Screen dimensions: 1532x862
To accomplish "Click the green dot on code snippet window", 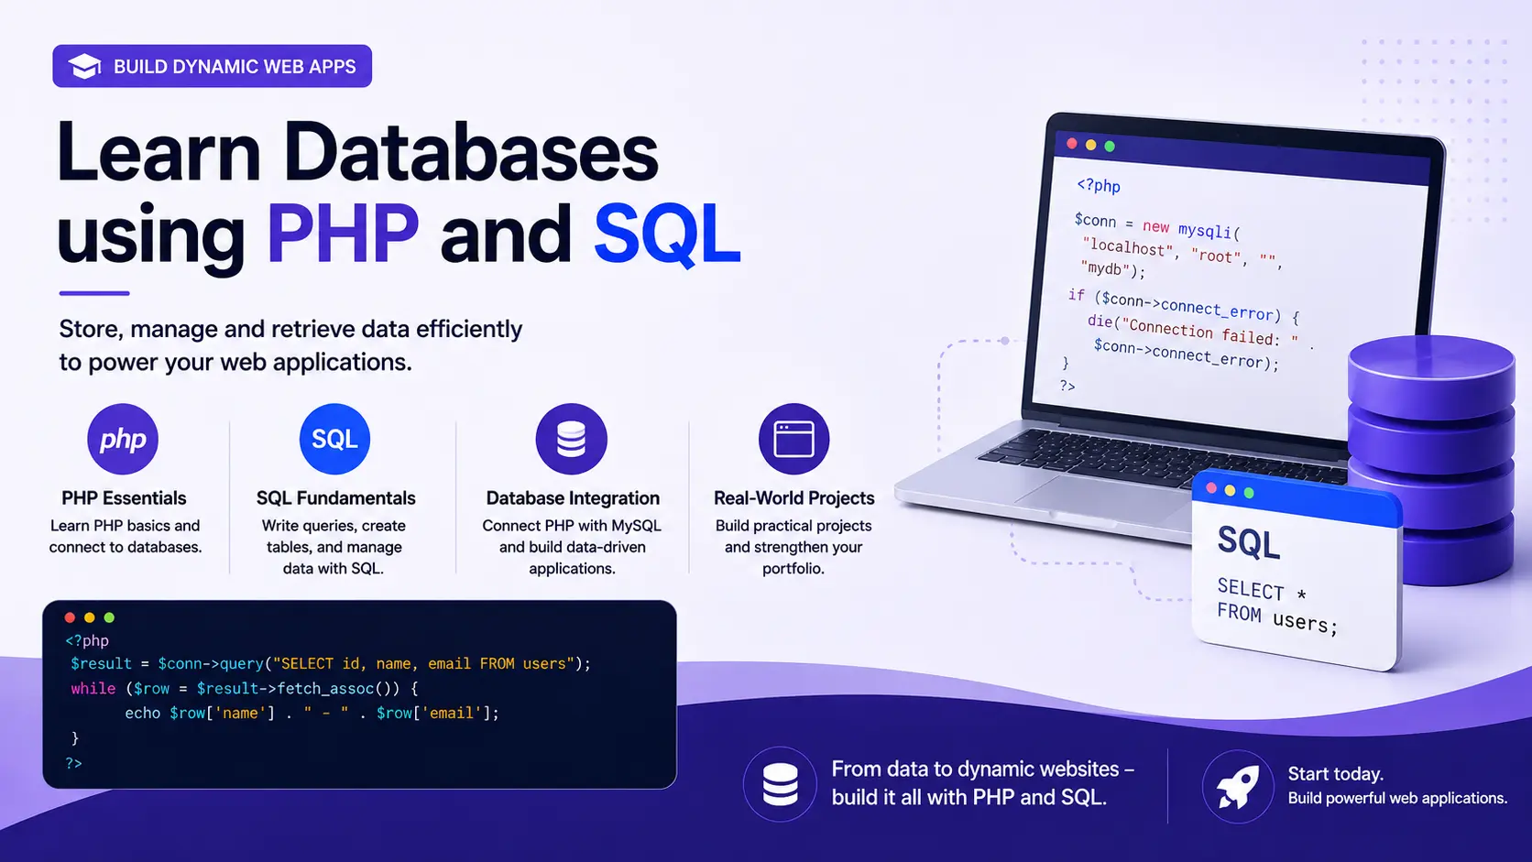I will pos(109,617).
